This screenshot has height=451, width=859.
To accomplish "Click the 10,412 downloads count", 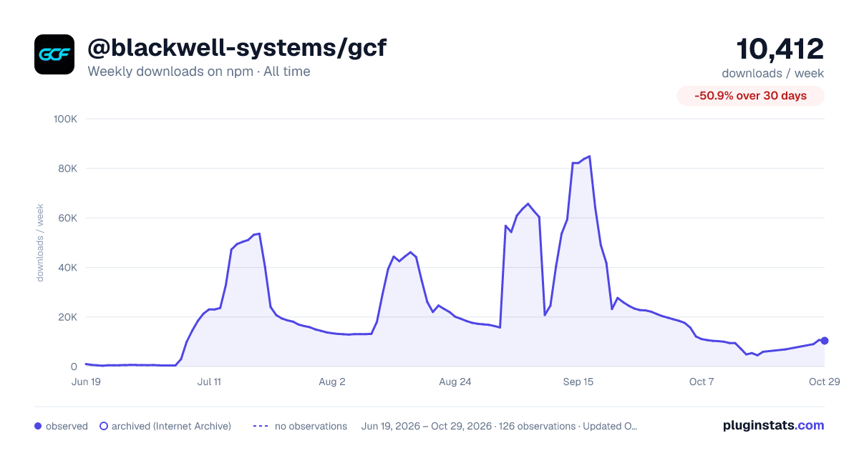I will (x=780, y=49).
